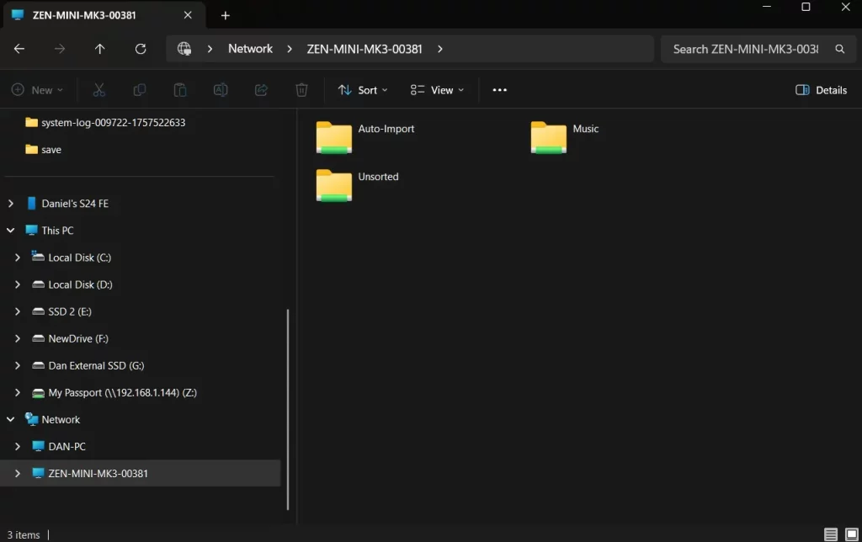Select Daniel's S24 FE in sidebar
Screen dimensions: 862x542
click(75, 204)
